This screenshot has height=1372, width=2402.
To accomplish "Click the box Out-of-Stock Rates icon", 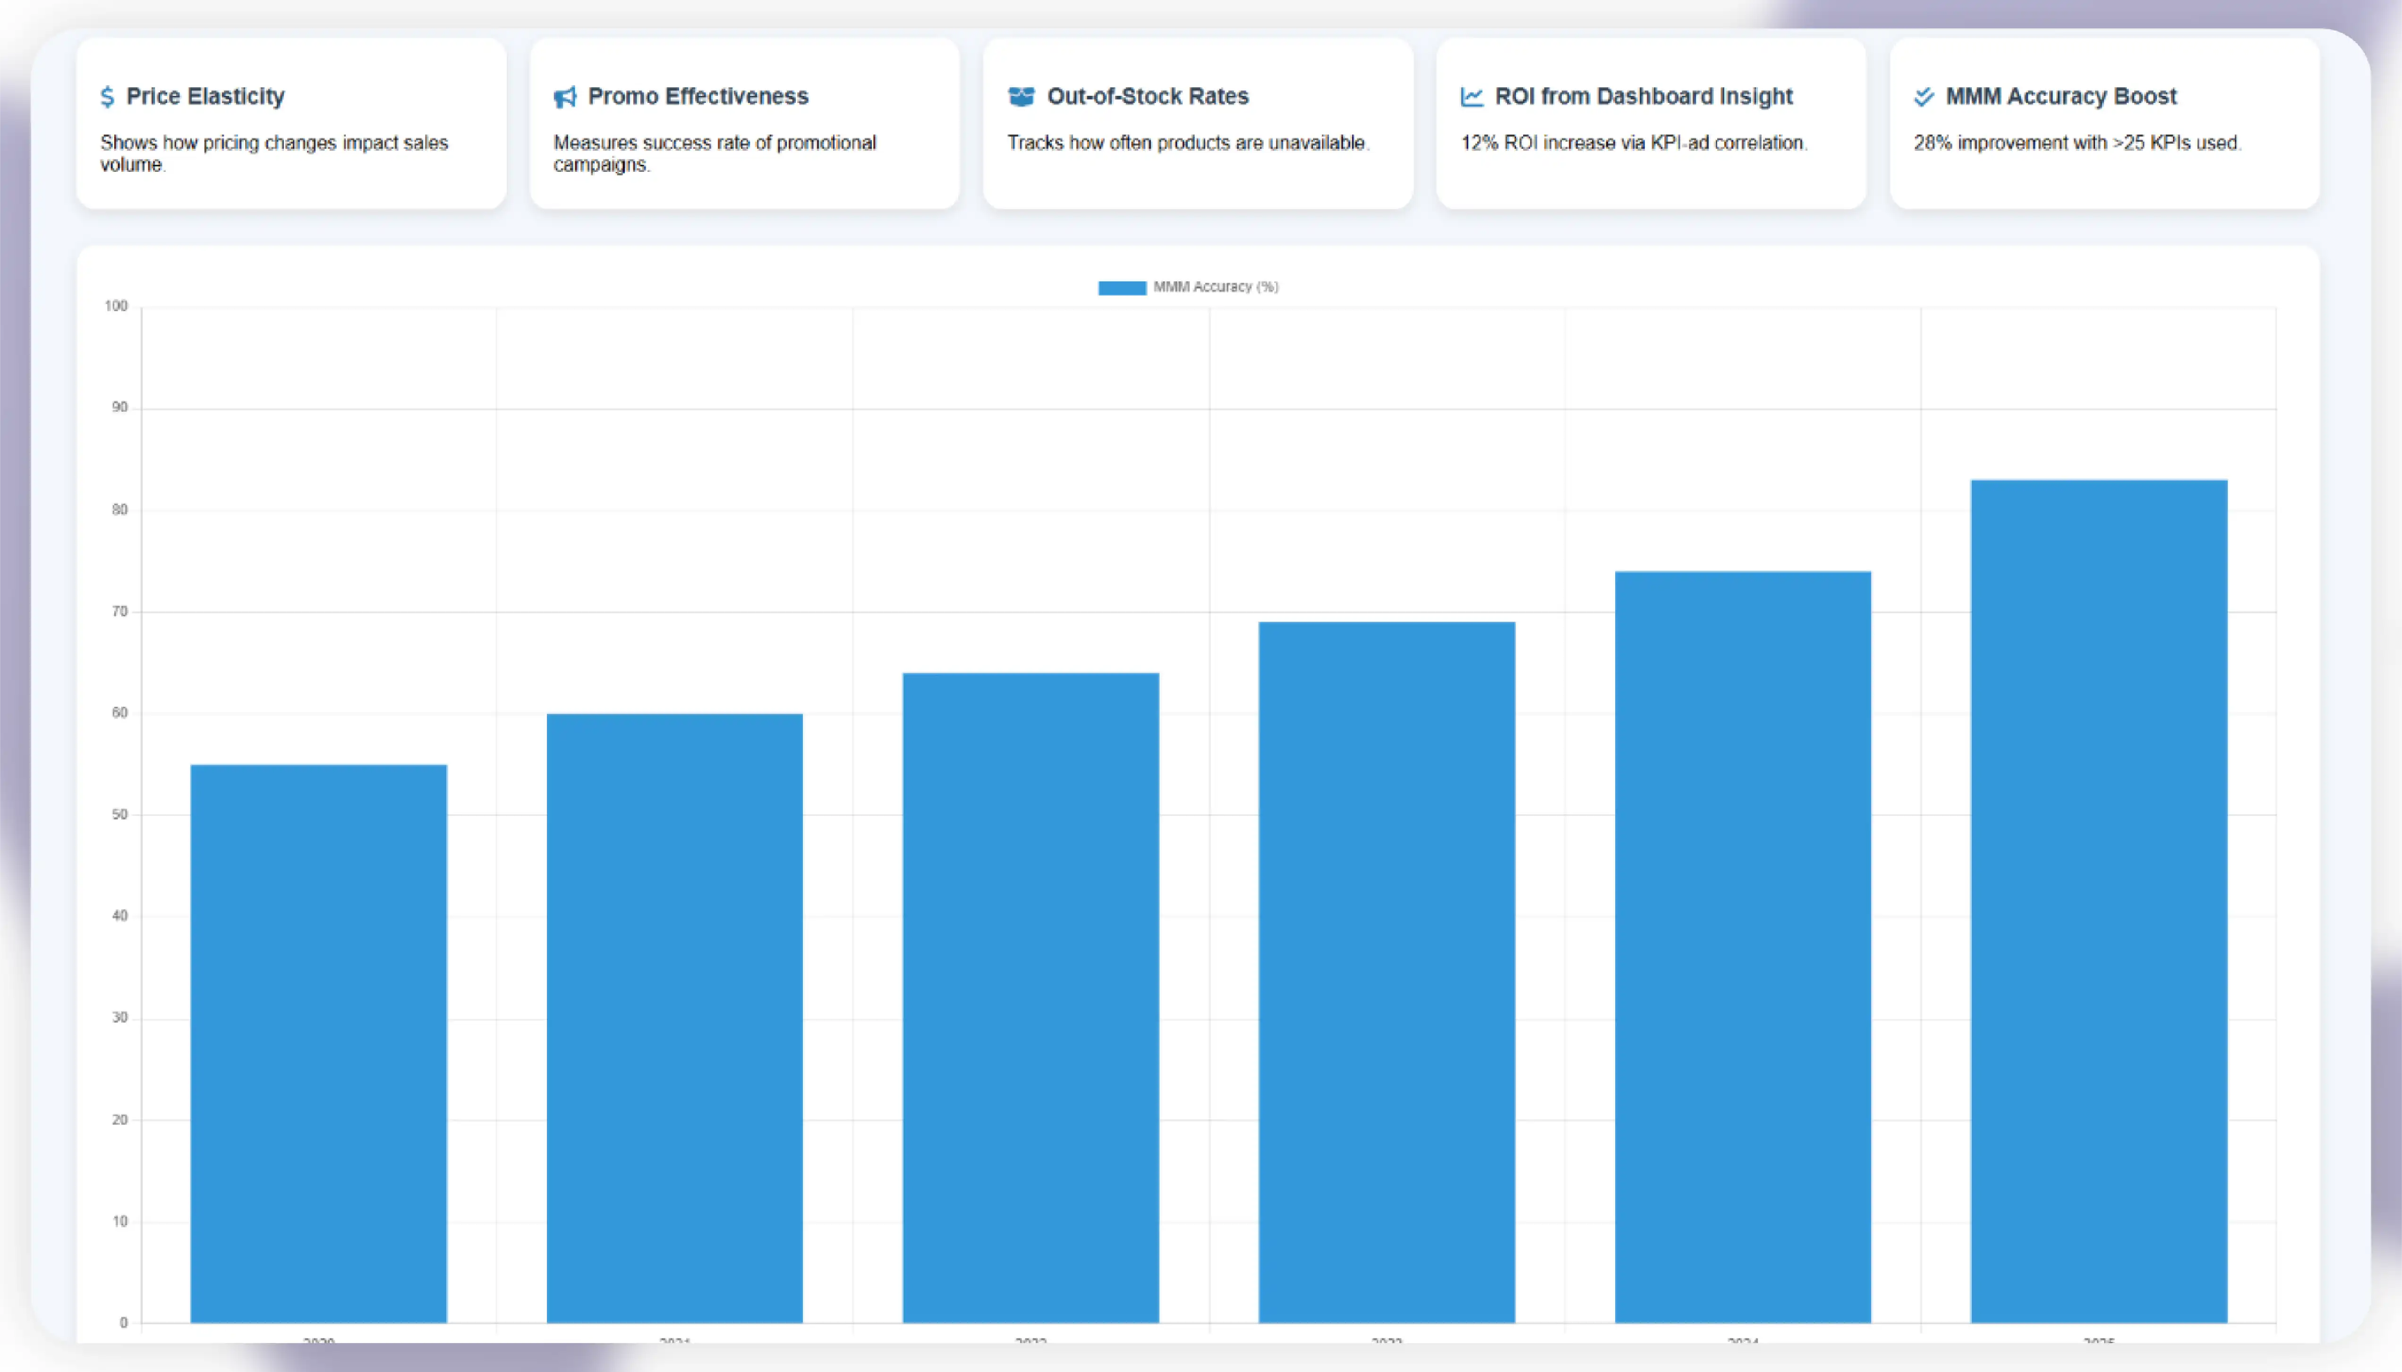I will pyautogui.click(x=1021, y=96).
